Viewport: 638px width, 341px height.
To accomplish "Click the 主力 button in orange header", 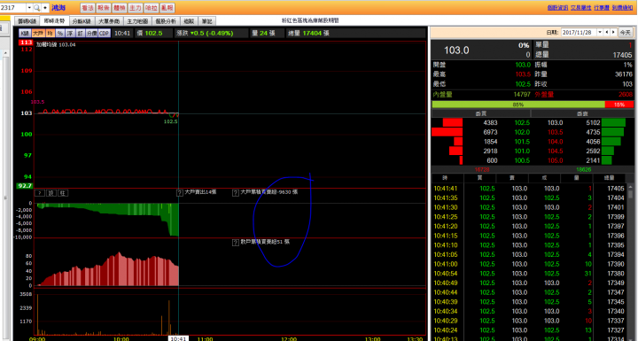I will coord(135,8).
